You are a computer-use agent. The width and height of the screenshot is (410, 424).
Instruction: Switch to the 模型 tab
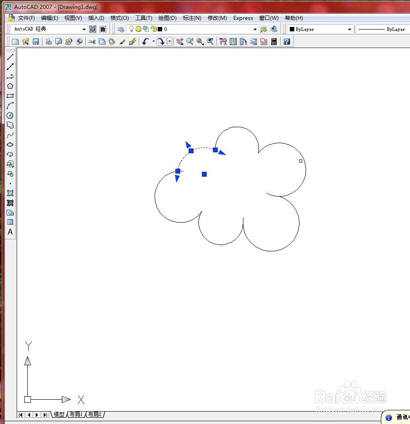coord(59,414)
